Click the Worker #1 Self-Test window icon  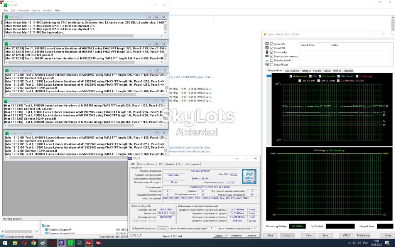pos(7,44)
